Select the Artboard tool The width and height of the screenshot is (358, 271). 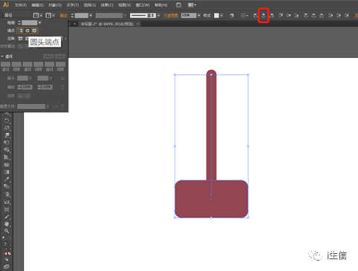[7, 209]
